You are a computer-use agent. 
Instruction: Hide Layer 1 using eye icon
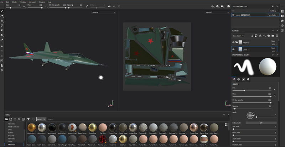pos(233,49)
